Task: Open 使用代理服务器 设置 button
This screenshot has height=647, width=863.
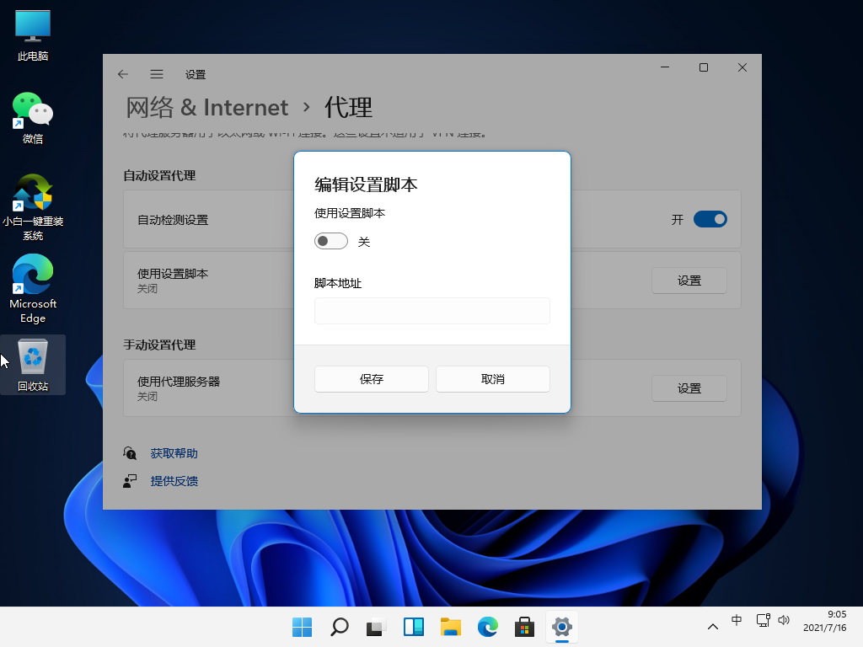Action: 689,388
